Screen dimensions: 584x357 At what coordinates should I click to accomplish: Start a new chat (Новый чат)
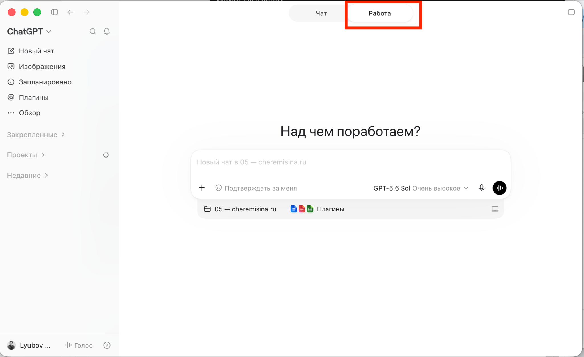pyautogui.click(x=31, y=51)
